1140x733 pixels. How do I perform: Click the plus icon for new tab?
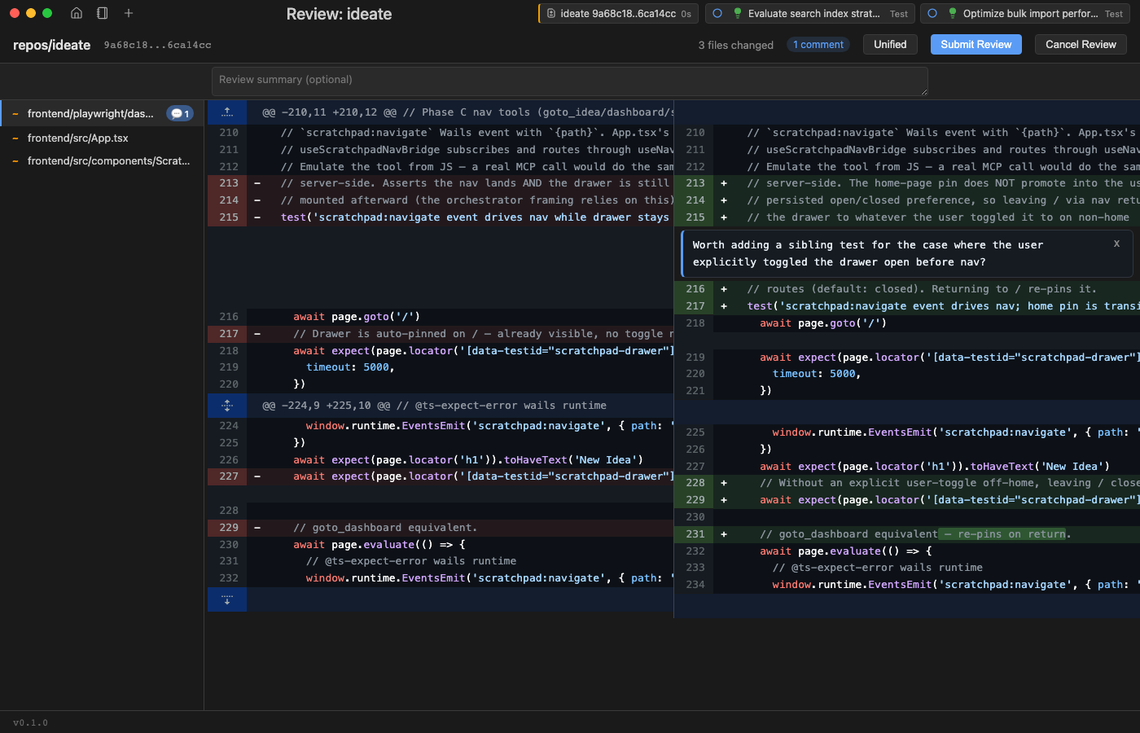coord(128,13)
